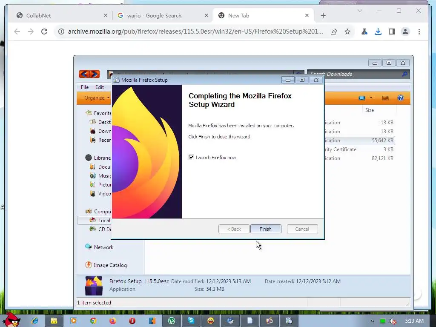The image size is (436, 327).
Task: Open a new Chrome tab with plus
Action: tap(323, 16)
